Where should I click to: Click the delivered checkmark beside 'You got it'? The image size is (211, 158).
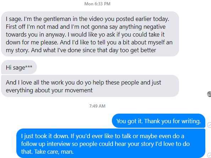point(209,125)
